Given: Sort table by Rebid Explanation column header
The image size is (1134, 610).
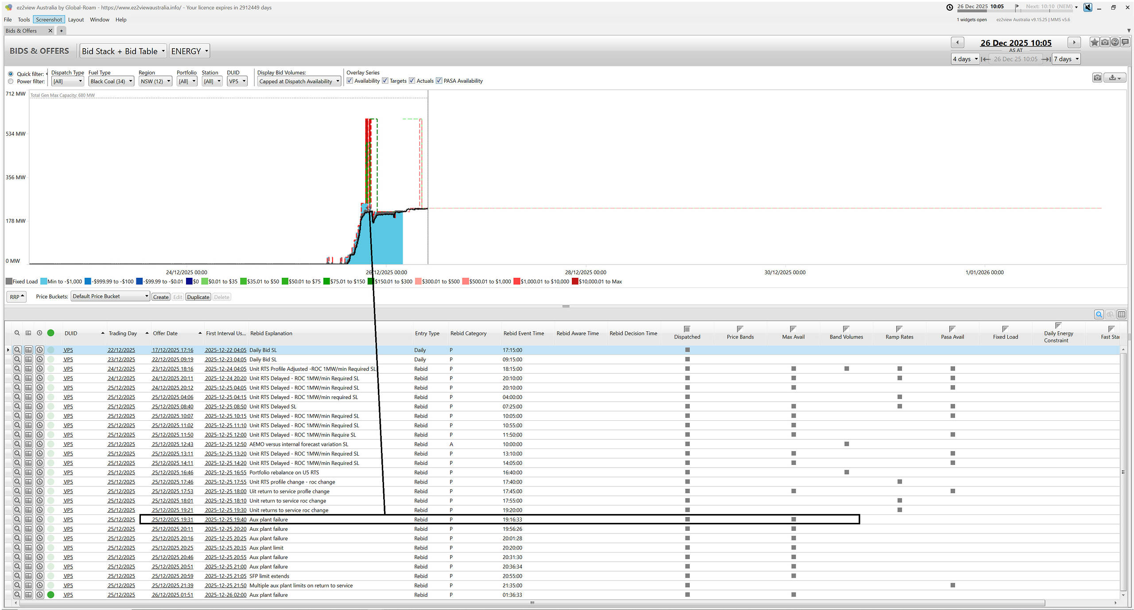Looking at the screenshot, I should (271, 333).
